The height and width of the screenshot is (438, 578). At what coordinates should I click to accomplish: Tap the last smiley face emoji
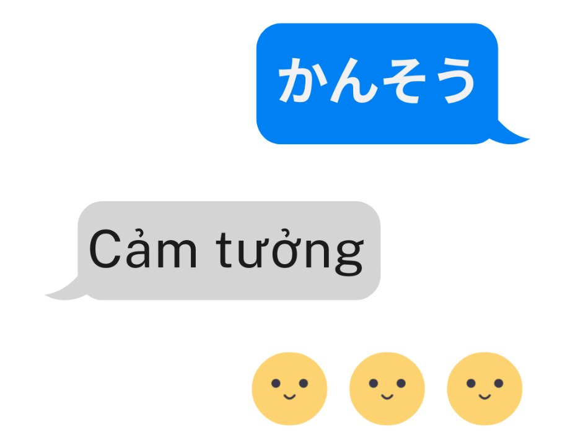point(484,389)
